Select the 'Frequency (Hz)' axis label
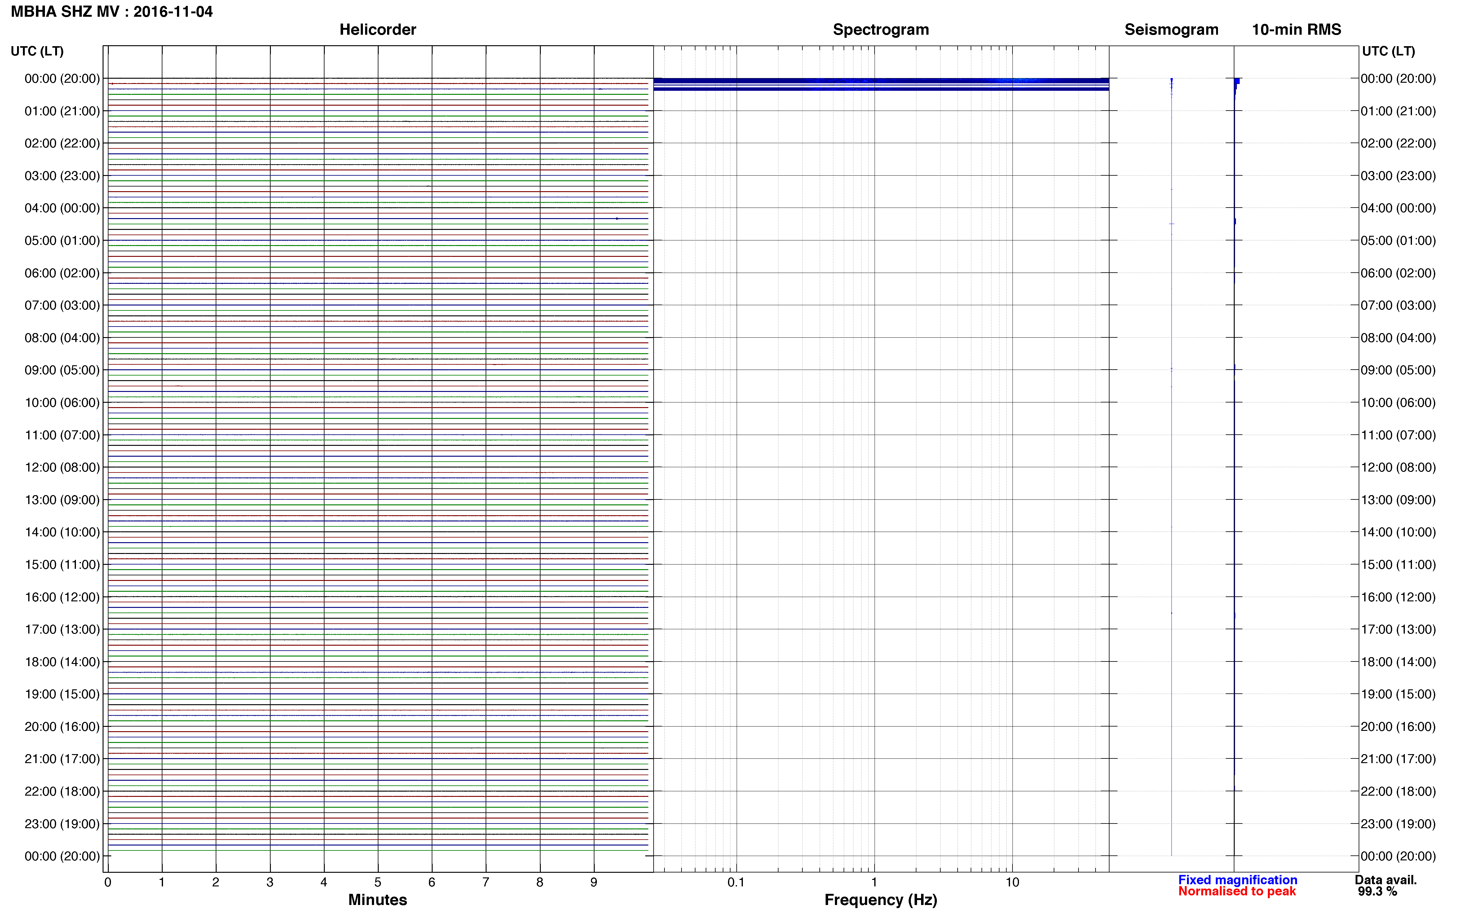Image resolution: width=1469 pixels, height=918 pixels. point(880,900)
